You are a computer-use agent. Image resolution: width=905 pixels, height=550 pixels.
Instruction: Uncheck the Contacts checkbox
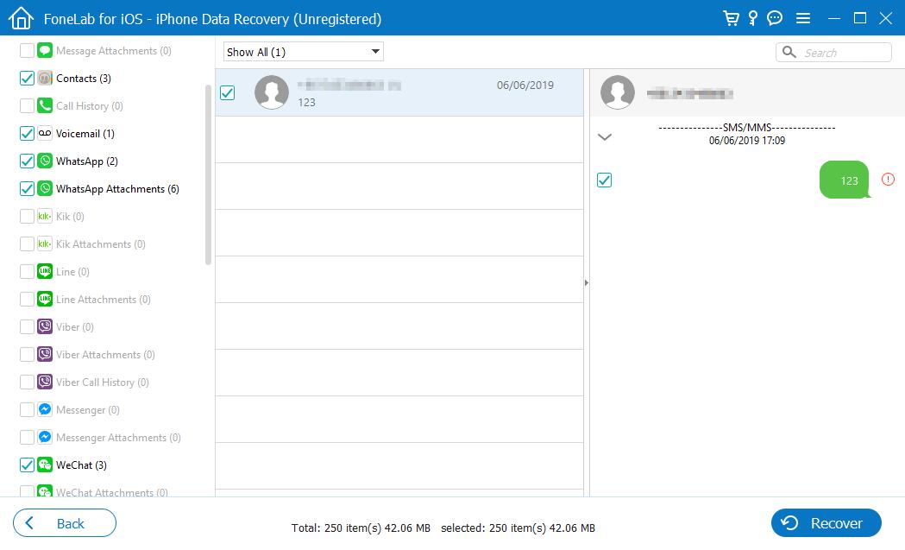tap(27, 78)
